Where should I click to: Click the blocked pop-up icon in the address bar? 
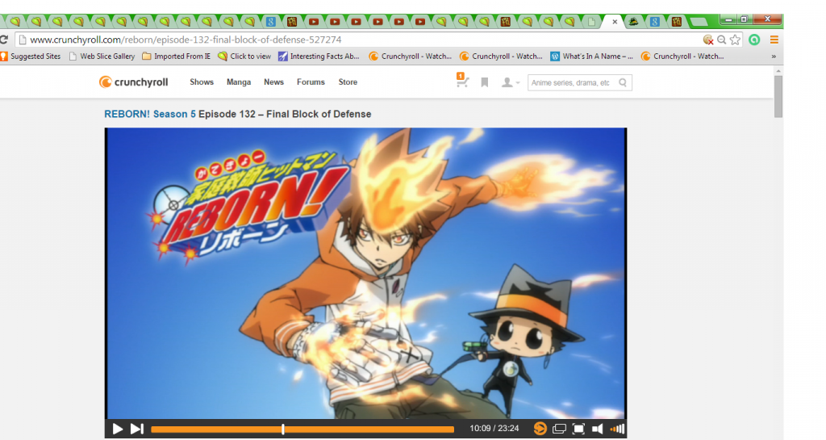click(x=708, y=40)
